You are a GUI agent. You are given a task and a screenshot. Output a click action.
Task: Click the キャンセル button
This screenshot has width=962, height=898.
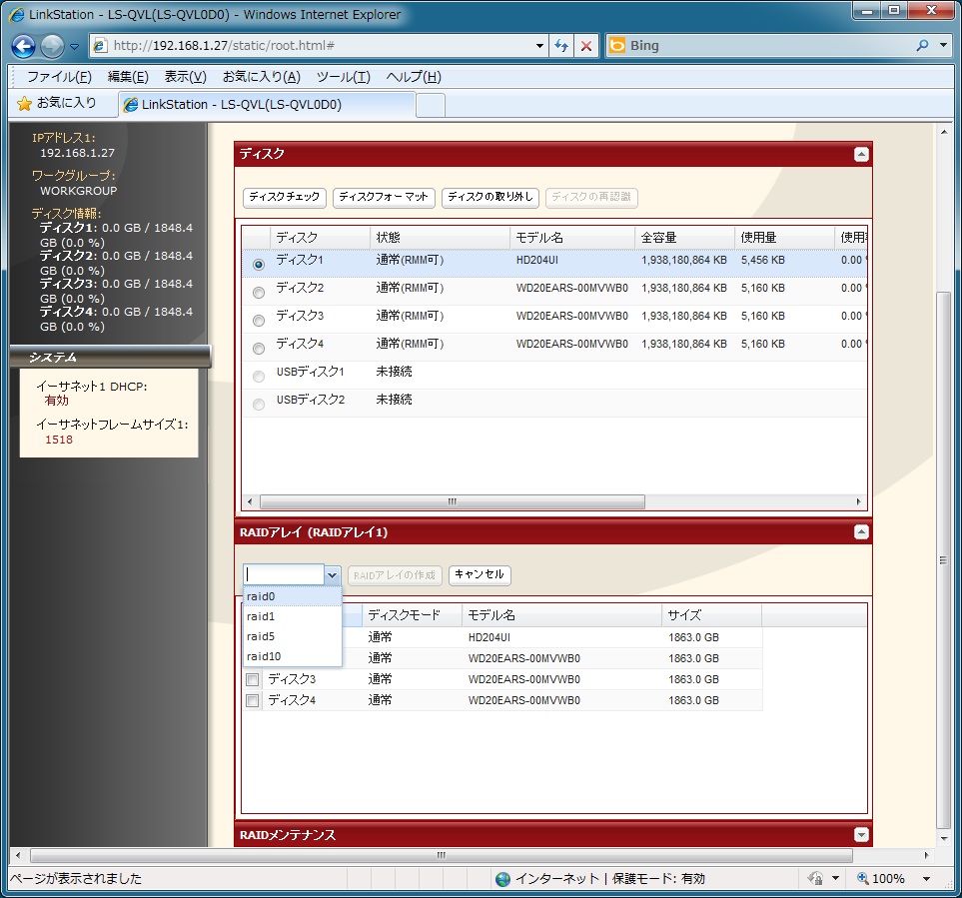(x=480, y=575)
